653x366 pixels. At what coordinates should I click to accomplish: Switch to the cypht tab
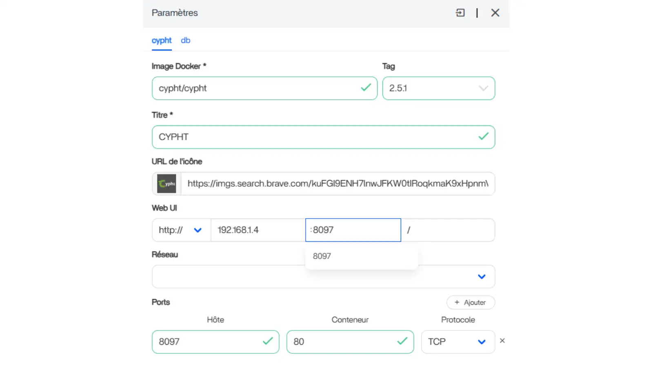162,40
